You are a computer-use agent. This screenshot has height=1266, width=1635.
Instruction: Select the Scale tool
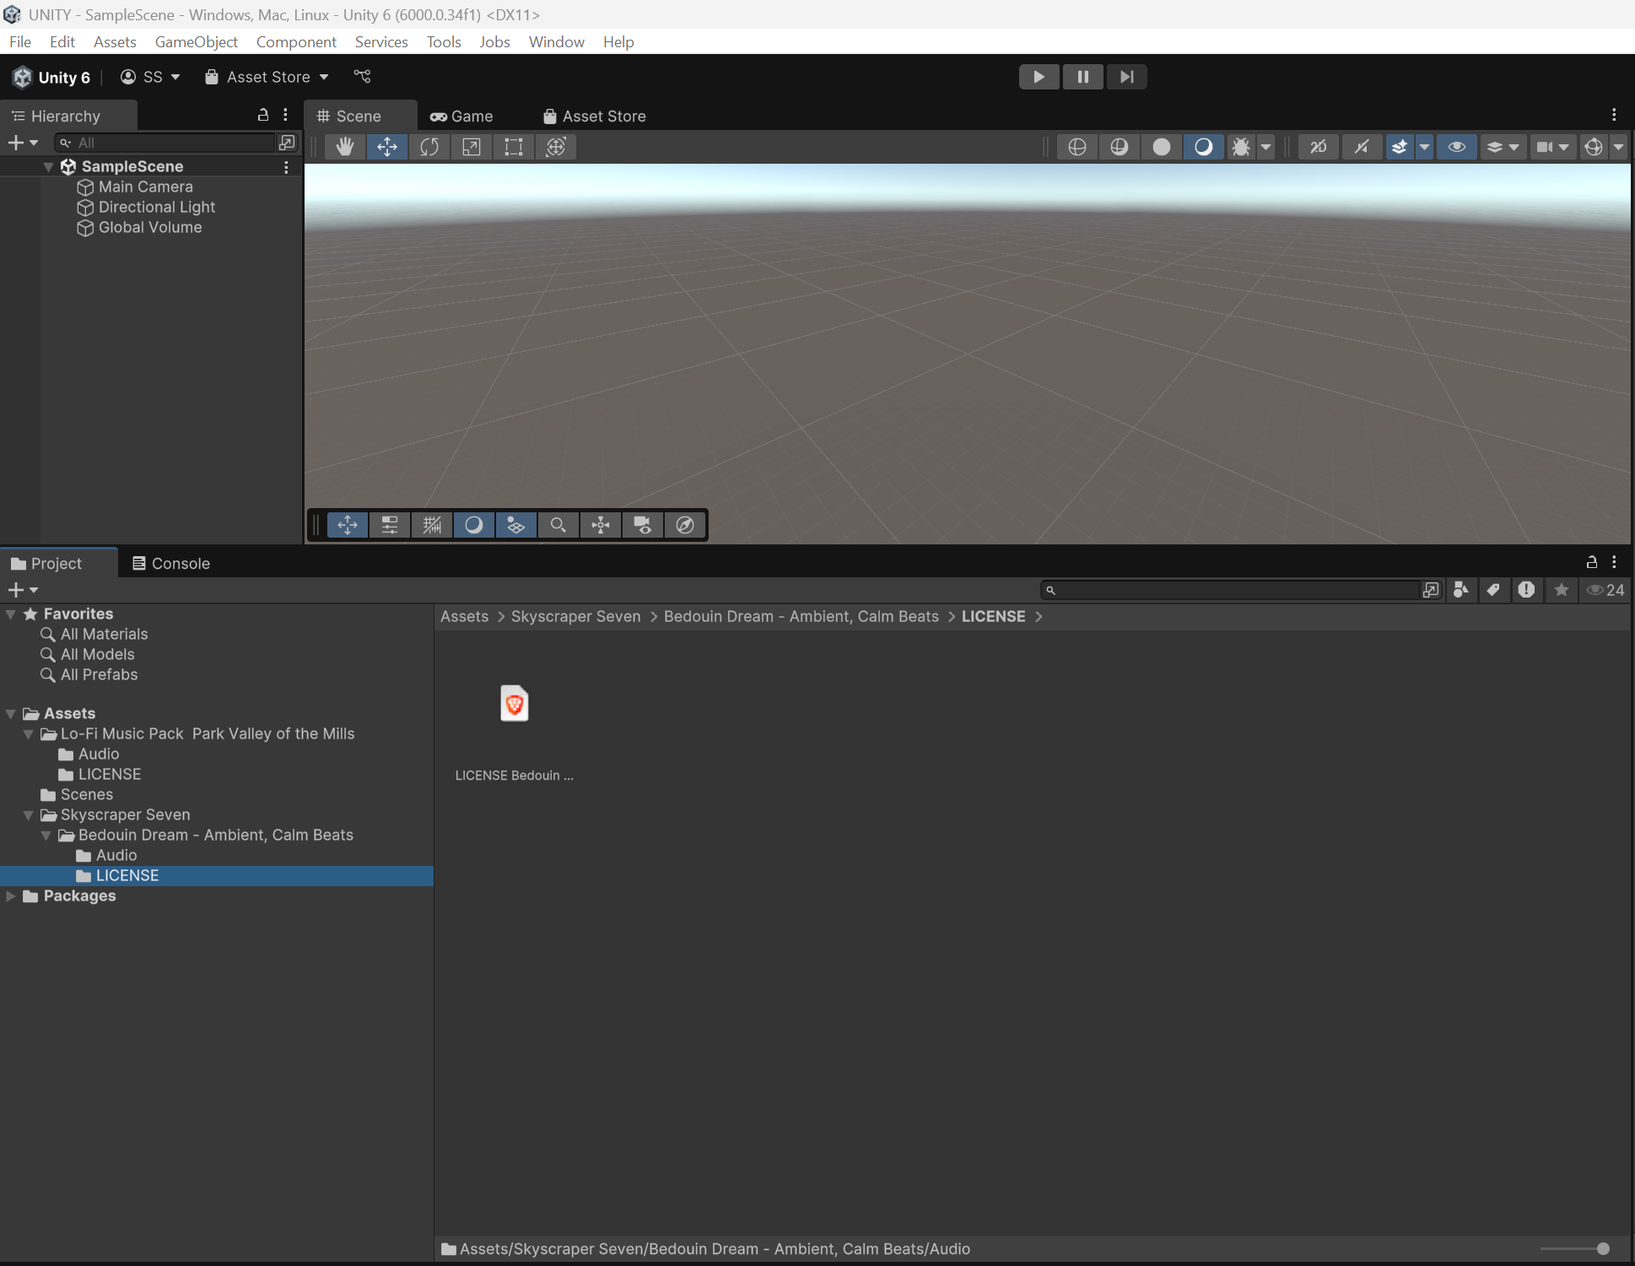(x=472, y=147)
